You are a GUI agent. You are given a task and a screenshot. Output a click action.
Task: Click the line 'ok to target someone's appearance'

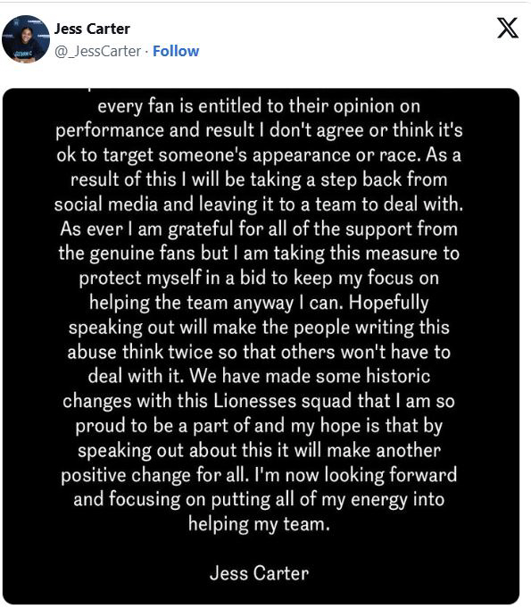click(x=259, y=155)
